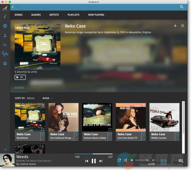
Task: Open the artists person icon in the sidebar
Action: [5, 36]
